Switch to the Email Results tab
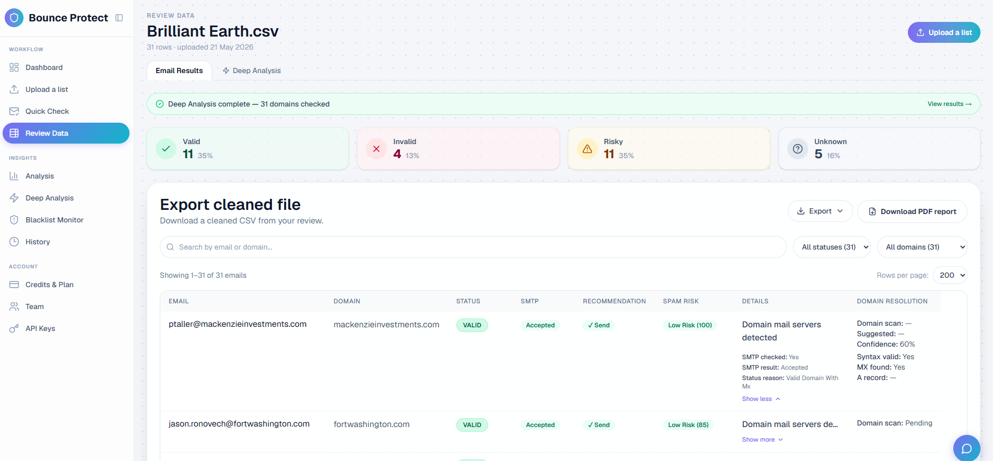Image resolution: width=993 pixels, height=461 pixels. (179, 70)
